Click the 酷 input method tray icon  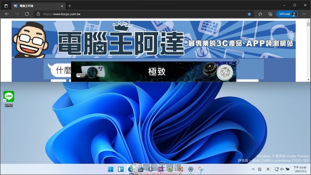point(268,169)
